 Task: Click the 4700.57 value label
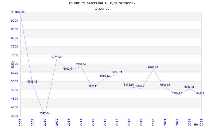click(177, 93)
